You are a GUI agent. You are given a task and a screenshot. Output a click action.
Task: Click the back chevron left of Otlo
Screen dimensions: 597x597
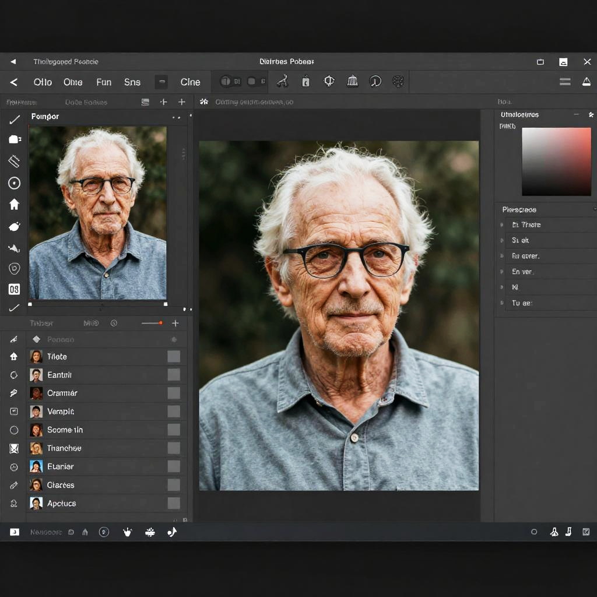pos(14,82)
